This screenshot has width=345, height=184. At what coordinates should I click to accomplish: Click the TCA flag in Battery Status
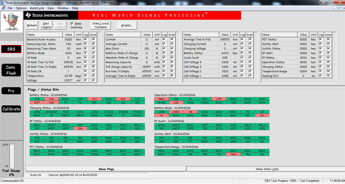[x=51, y=99]
